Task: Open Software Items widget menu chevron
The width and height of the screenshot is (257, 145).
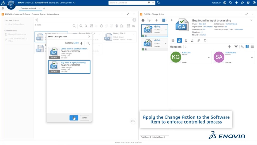Action: [134, 14]
